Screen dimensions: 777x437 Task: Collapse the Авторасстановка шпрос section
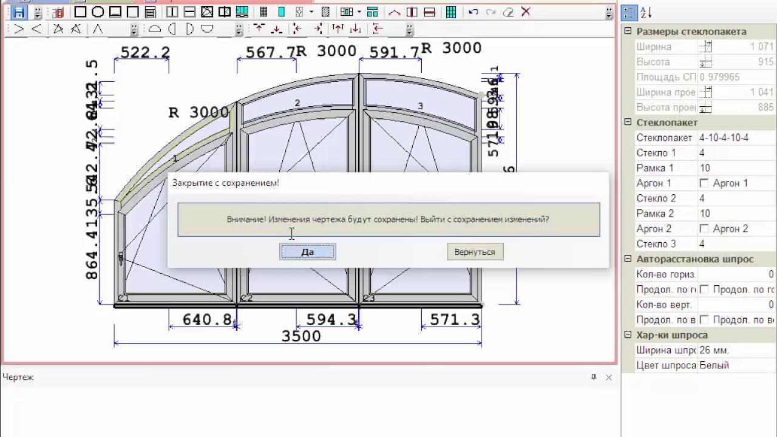coord(628,259)
